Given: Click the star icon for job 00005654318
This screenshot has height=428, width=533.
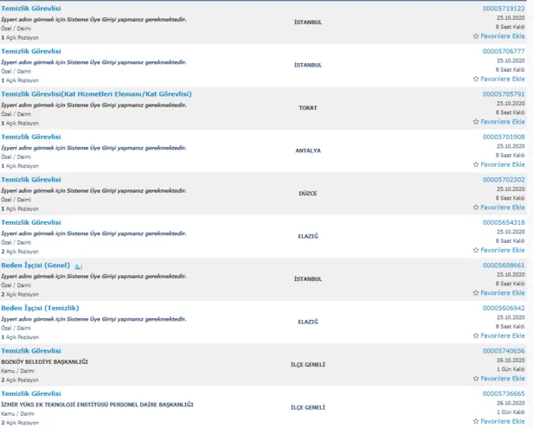Looking at the screenshot, I should click(476, 250).
